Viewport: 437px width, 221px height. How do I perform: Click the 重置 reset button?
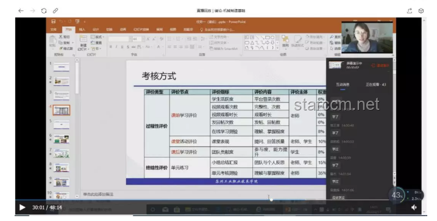click(x=96, y=43)
